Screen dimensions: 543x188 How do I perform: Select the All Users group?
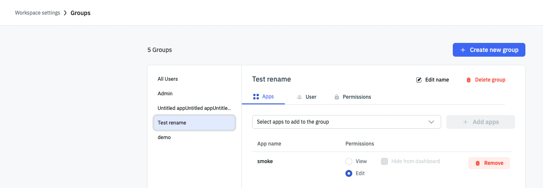tap(168, 79)
